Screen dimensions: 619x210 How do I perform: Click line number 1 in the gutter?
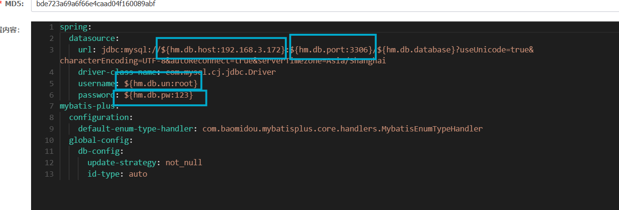51,27
